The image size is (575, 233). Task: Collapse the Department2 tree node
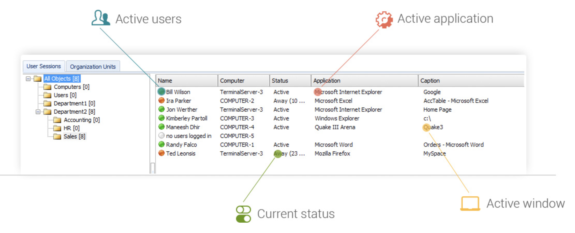tap(38, 112)
